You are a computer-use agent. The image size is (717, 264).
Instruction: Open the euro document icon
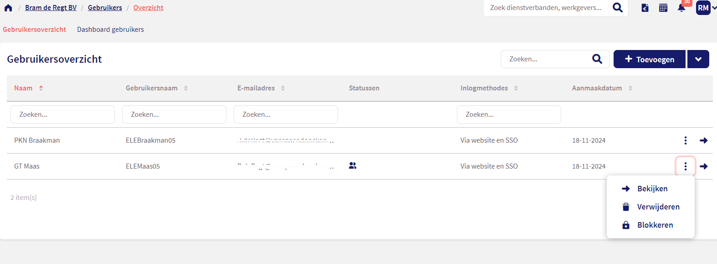pyautogui.click(x=645, y=8)
